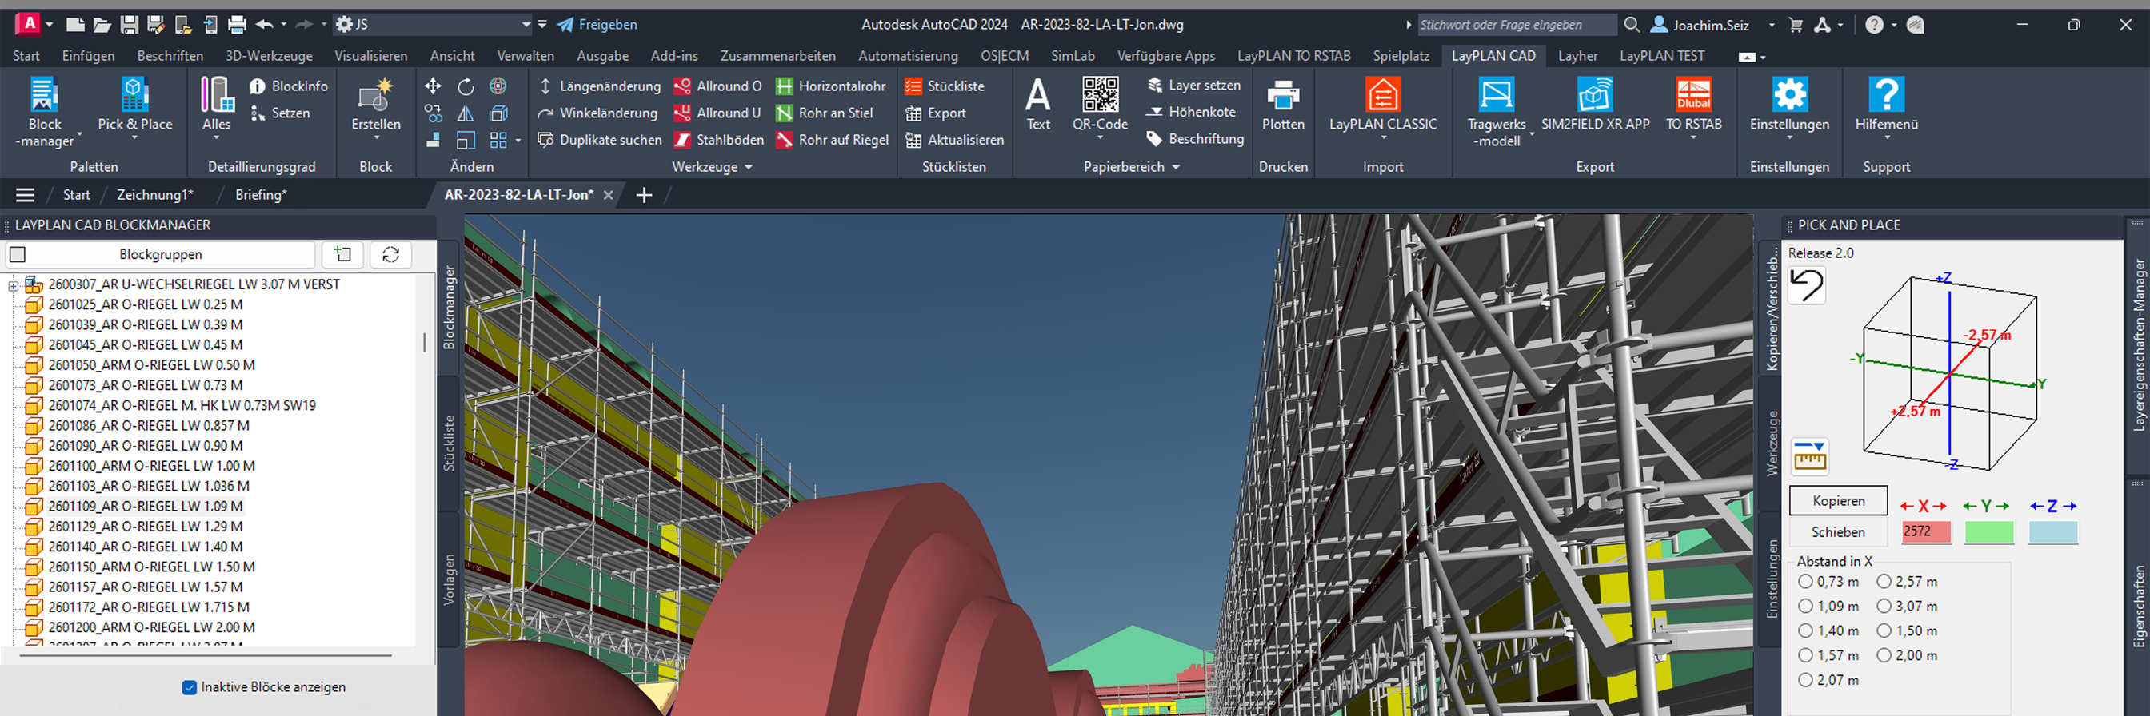Click the undo arrow in Pick and Place

[x=1807, y=286]
